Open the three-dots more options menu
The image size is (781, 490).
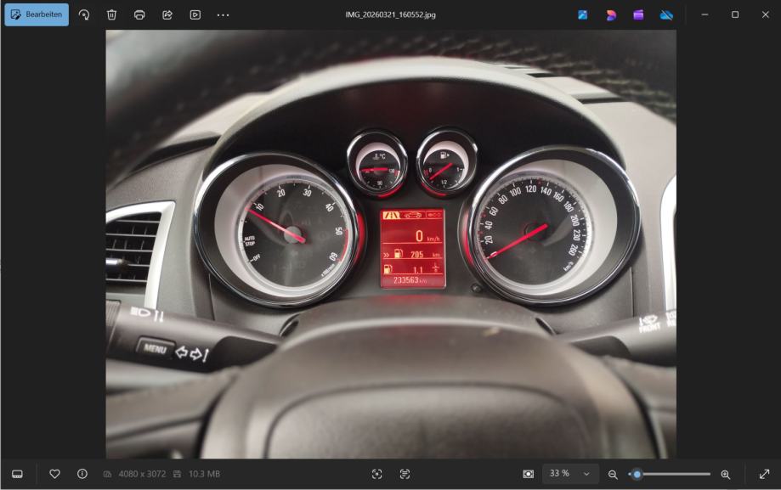[224, 14]
